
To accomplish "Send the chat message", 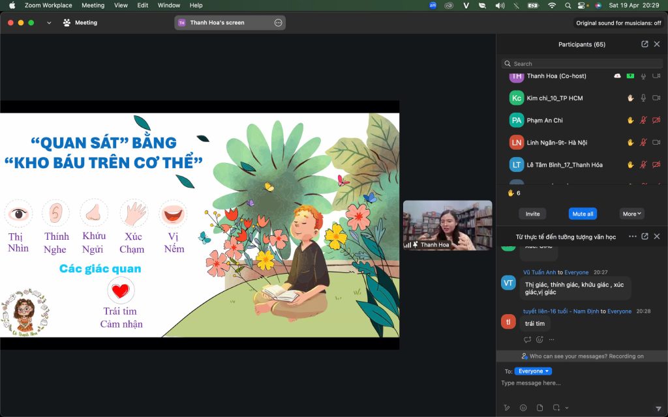I will pos(658,408).
